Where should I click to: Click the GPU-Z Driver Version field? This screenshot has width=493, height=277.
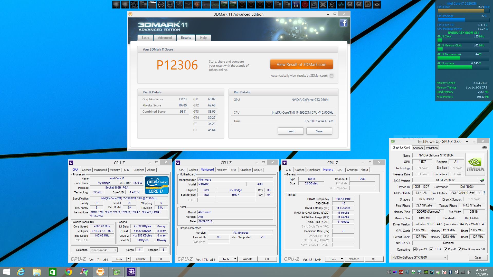(448, 224)
